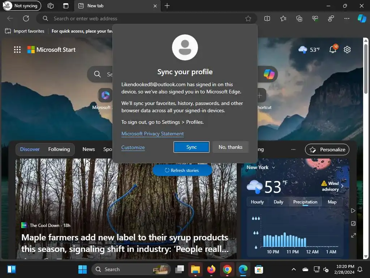Click the play background video icon
Viewport: 370px width, 278px height.
pyautogui.click(x=353, y=211)
